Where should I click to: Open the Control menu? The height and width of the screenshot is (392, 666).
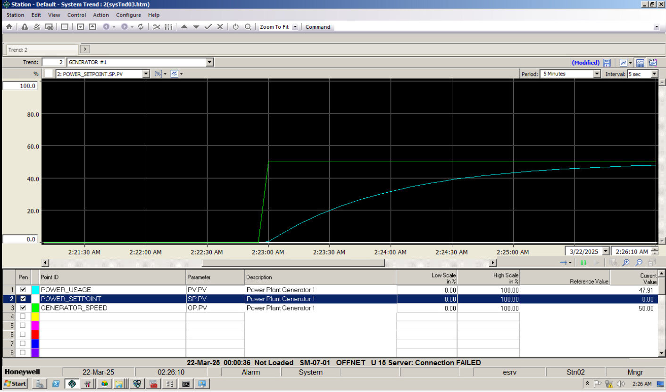pos(77,15)
